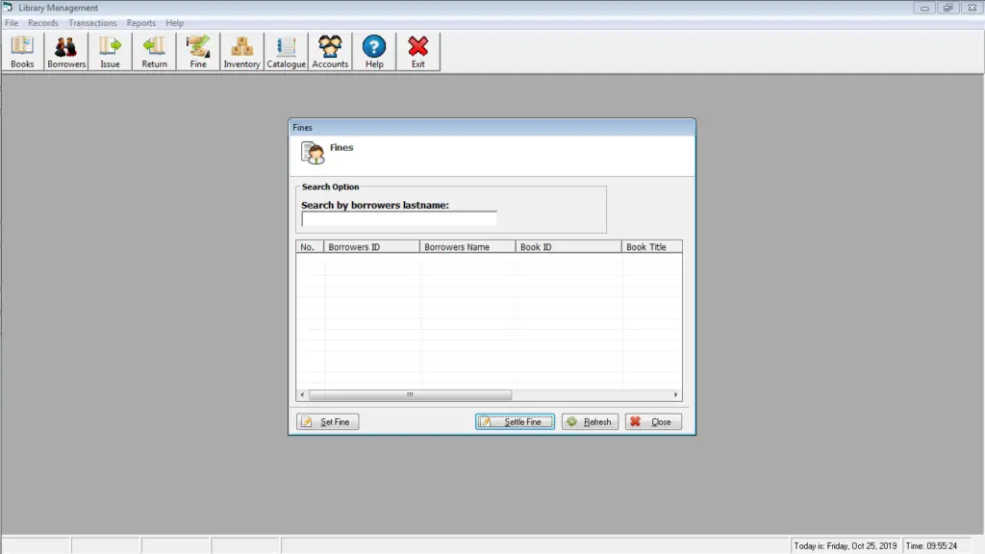The height and width of the screenshot is (554, 985).
Task: Open the Books module
Action: (21, 50)
